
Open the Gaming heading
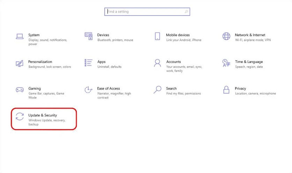pyautogui.click(x=35, y=89)
